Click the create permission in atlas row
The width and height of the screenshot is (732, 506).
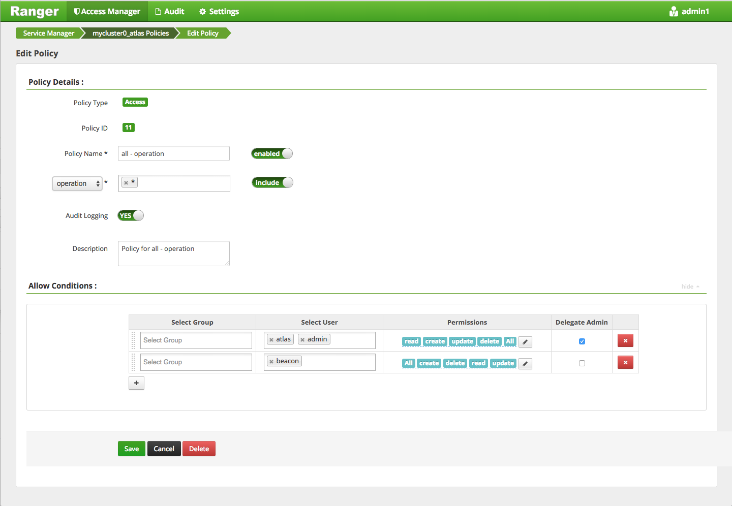click(x=435, y=341)
